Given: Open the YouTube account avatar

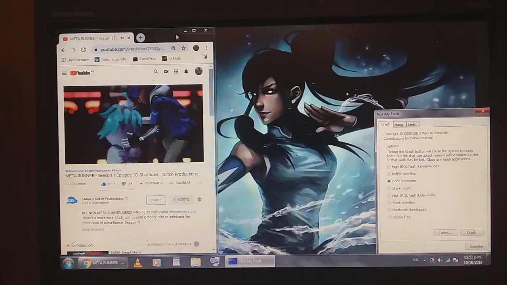Looking at the screenshot, I should pyautogui.click(x=199, y=71).
